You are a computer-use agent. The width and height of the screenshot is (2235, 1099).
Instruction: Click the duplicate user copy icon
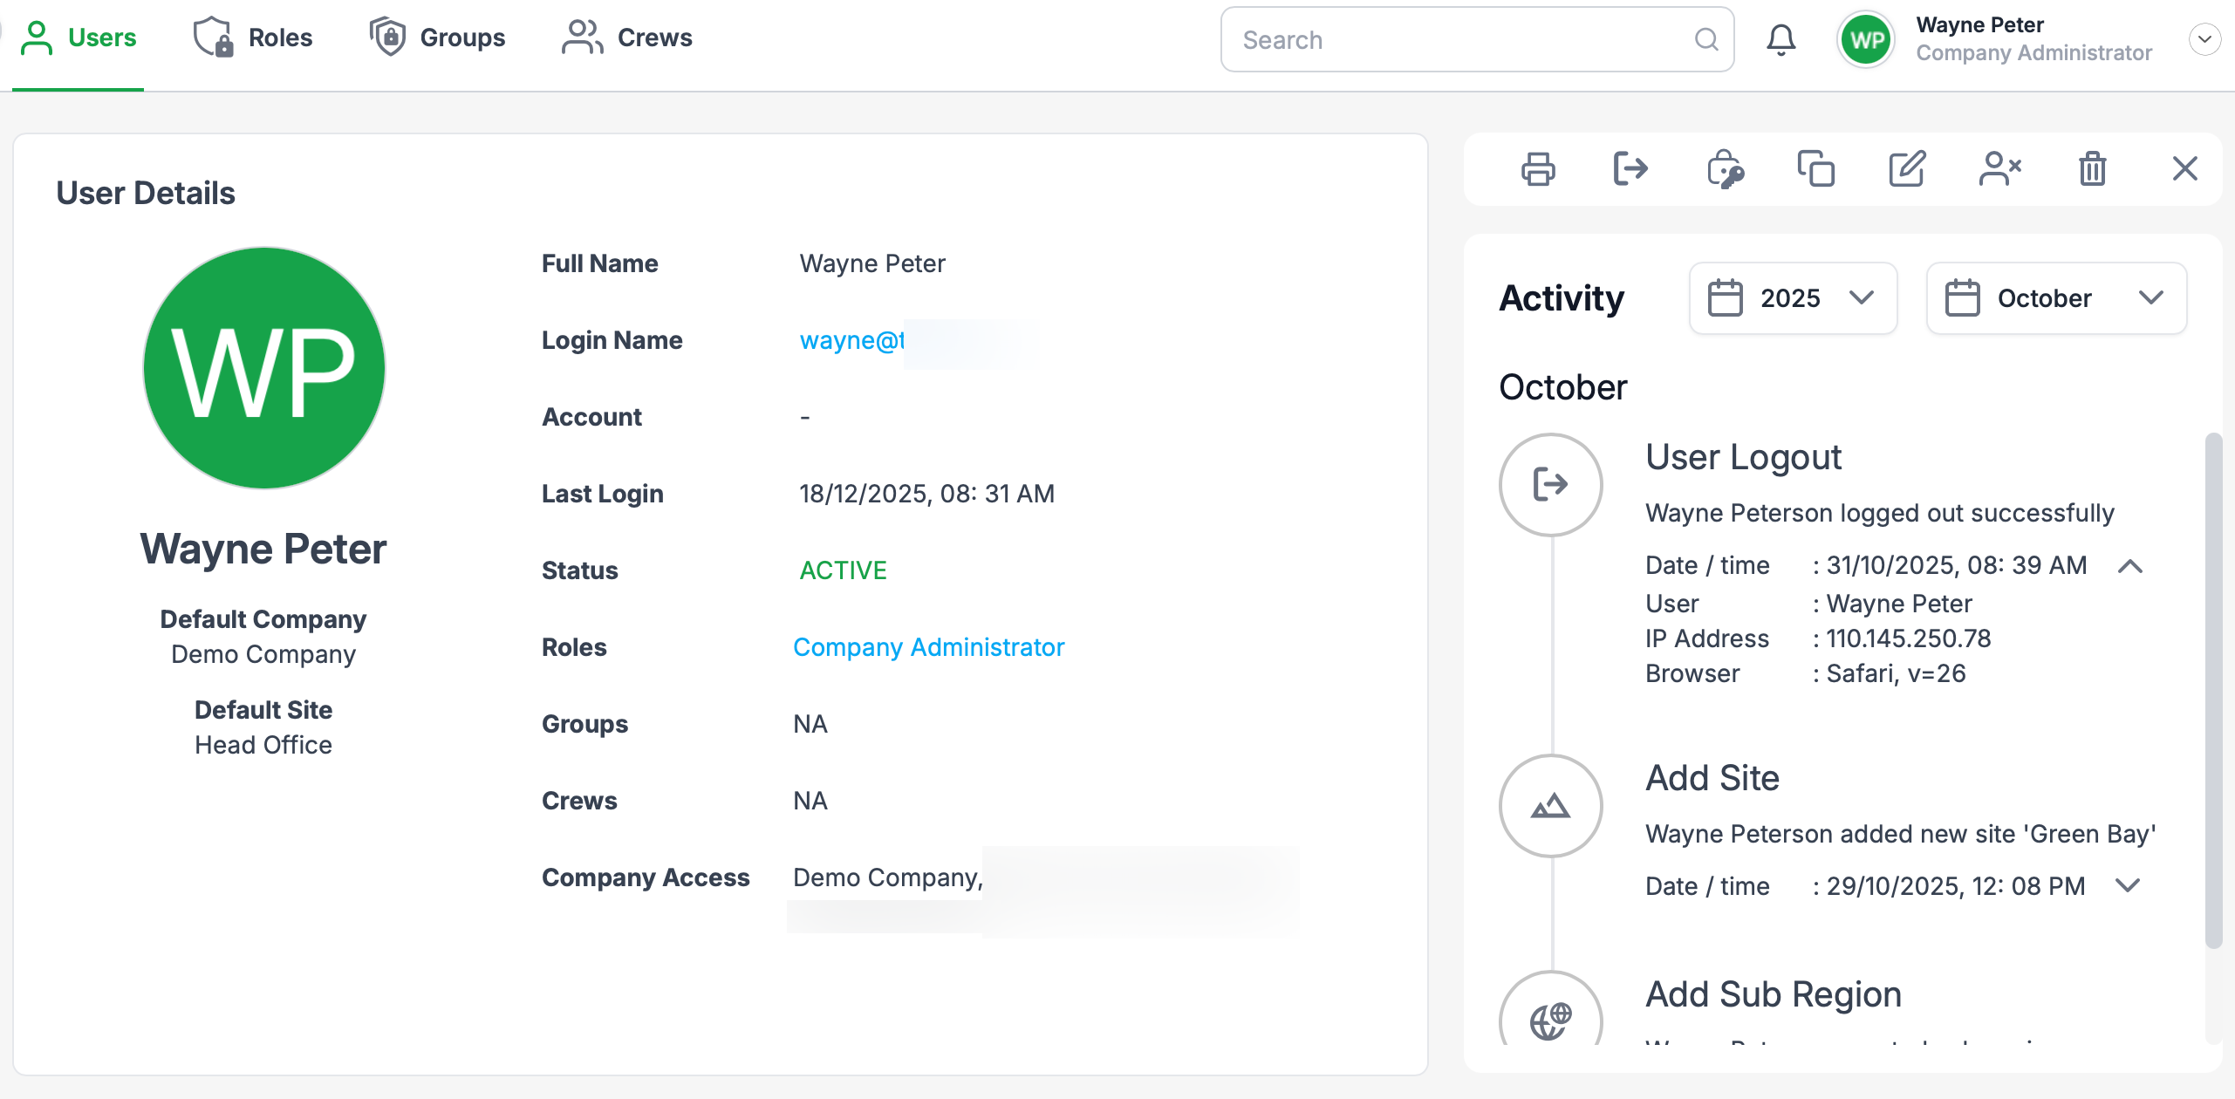[x=1815, y=169]
